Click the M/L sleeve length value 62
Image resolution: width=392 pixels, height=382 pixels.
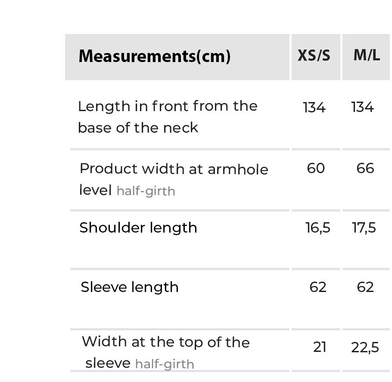coord(365,287)
